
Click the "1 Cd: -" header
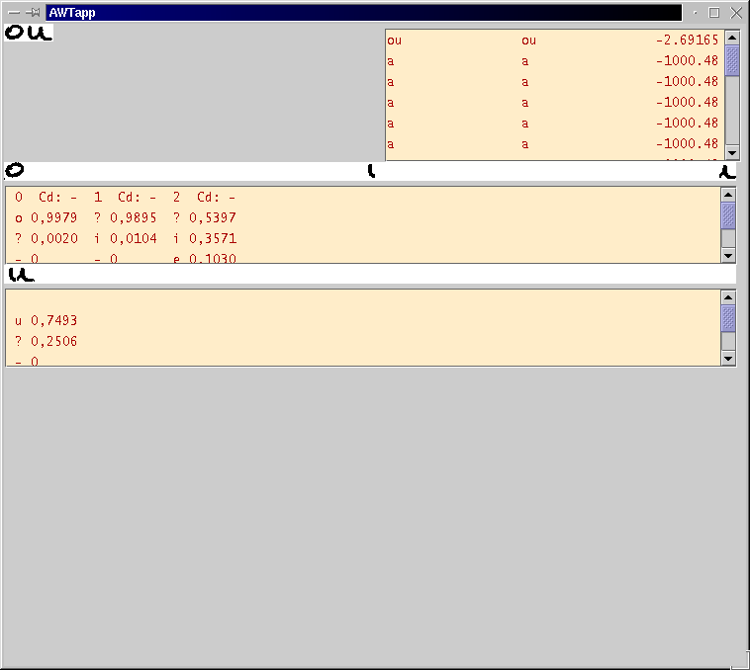pyautogui.click(x=125, y=197)
